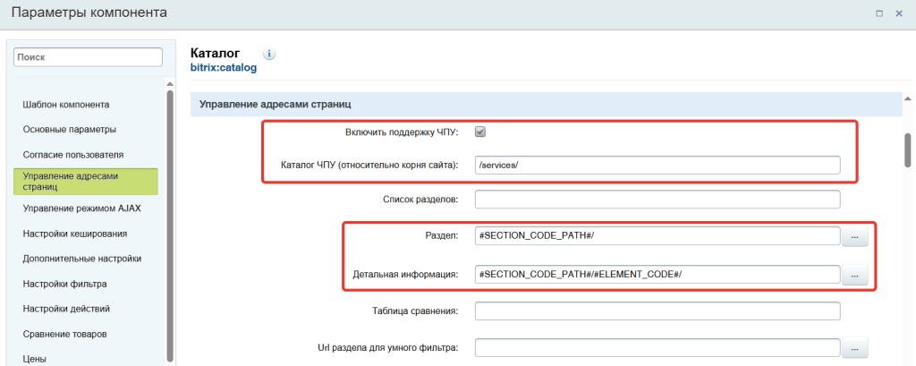The height and width of the screenshot is (366, 916).
Task: Open Управление режимом AJAX settings
Action: (x=82, y=208)
